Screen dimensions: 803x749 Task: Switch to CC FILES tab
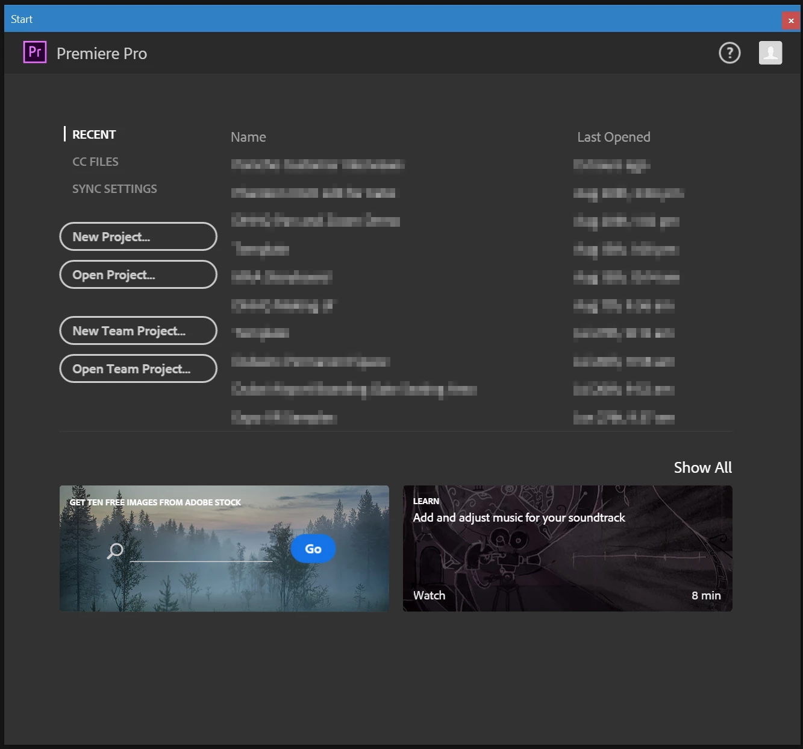95,162
